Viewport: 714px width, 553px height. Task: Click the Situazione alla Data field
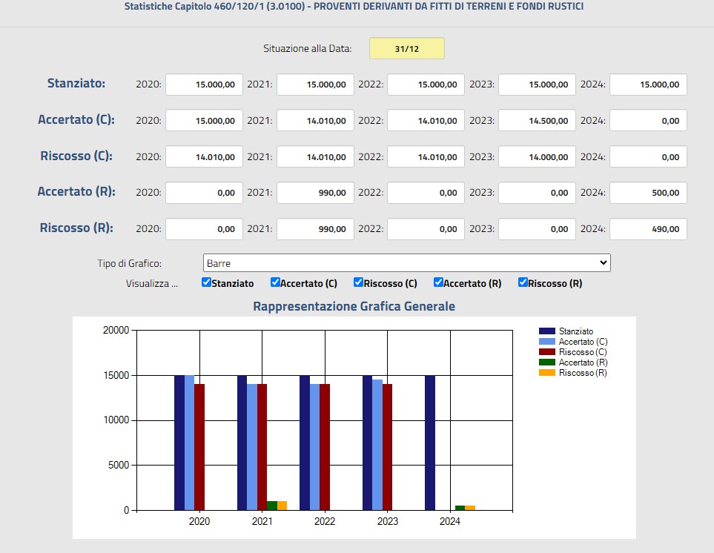(407, 49)
